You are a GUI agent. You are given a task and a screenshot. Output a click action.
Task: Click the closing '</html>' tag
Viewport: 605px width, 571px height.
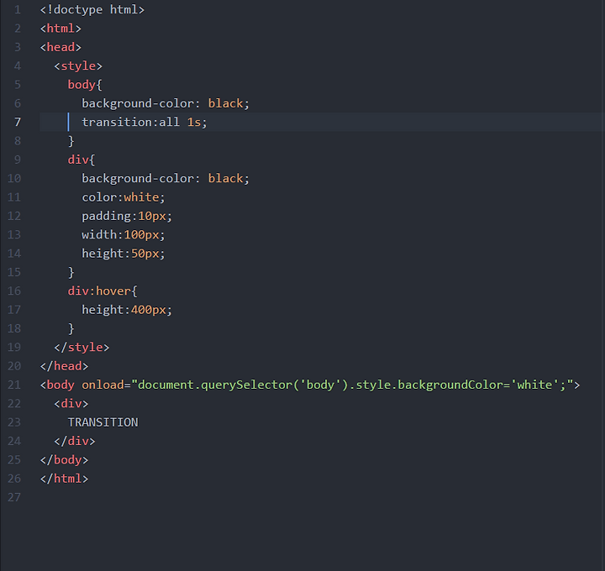[x=64, y=479]
